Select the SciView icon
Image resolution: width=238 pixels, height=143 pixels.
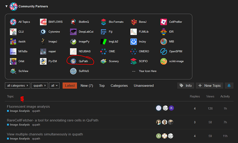click(13, 71)
